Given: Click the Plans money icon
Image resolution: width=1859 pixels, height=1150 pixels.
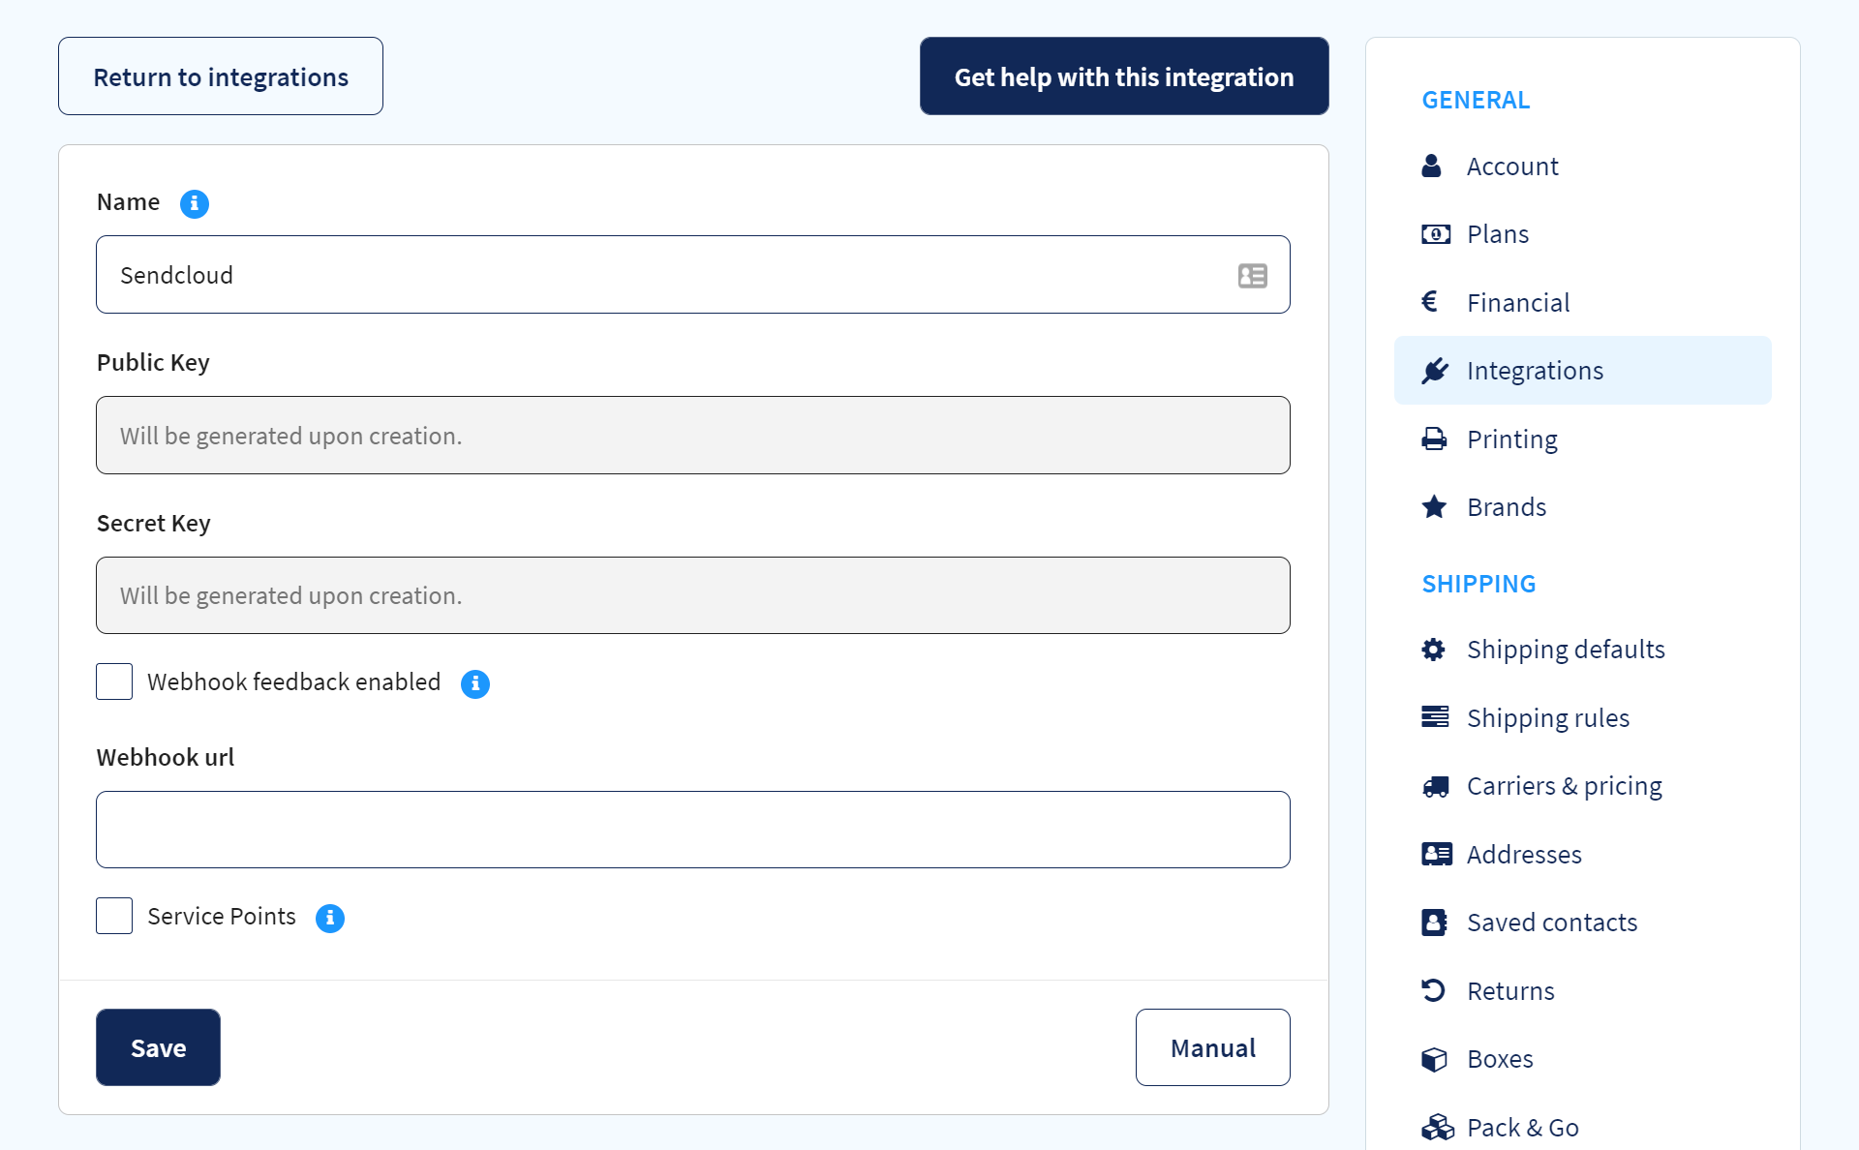Looking at the screenshot, I should click(x=1435, y=234).
